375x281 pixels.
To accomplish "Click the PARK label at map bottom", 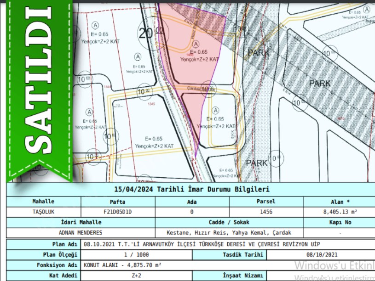I will pos(256,163).
